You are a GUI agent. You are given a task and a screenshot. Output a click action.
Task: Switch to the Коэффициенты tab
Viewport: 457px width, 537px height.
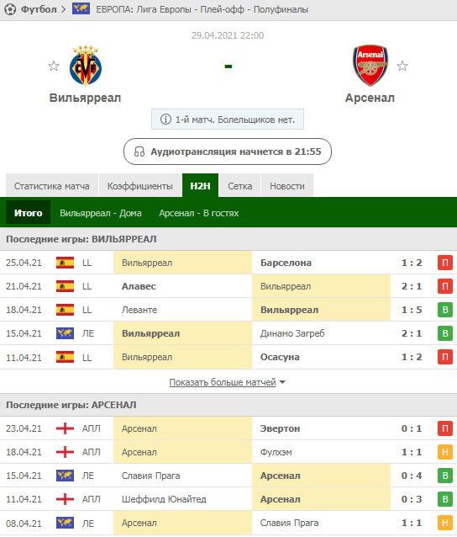[x=140, y=186]
